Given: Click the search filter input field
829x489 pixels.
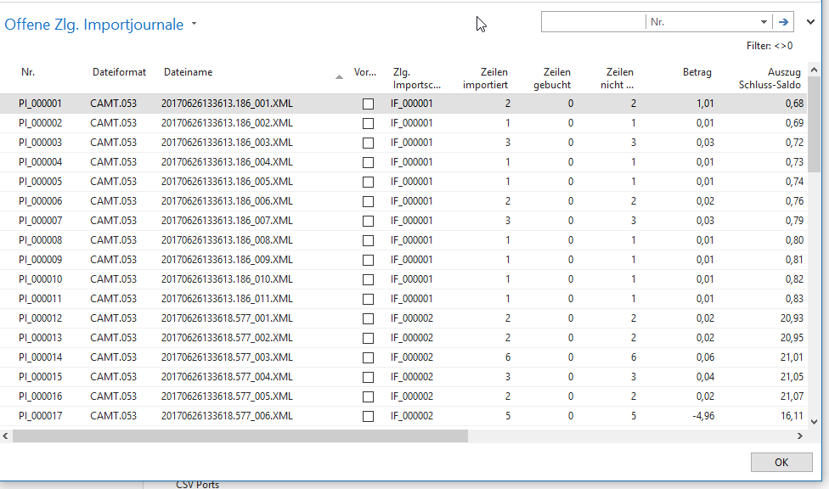Looking at the screenshot, I should point(593,22).
